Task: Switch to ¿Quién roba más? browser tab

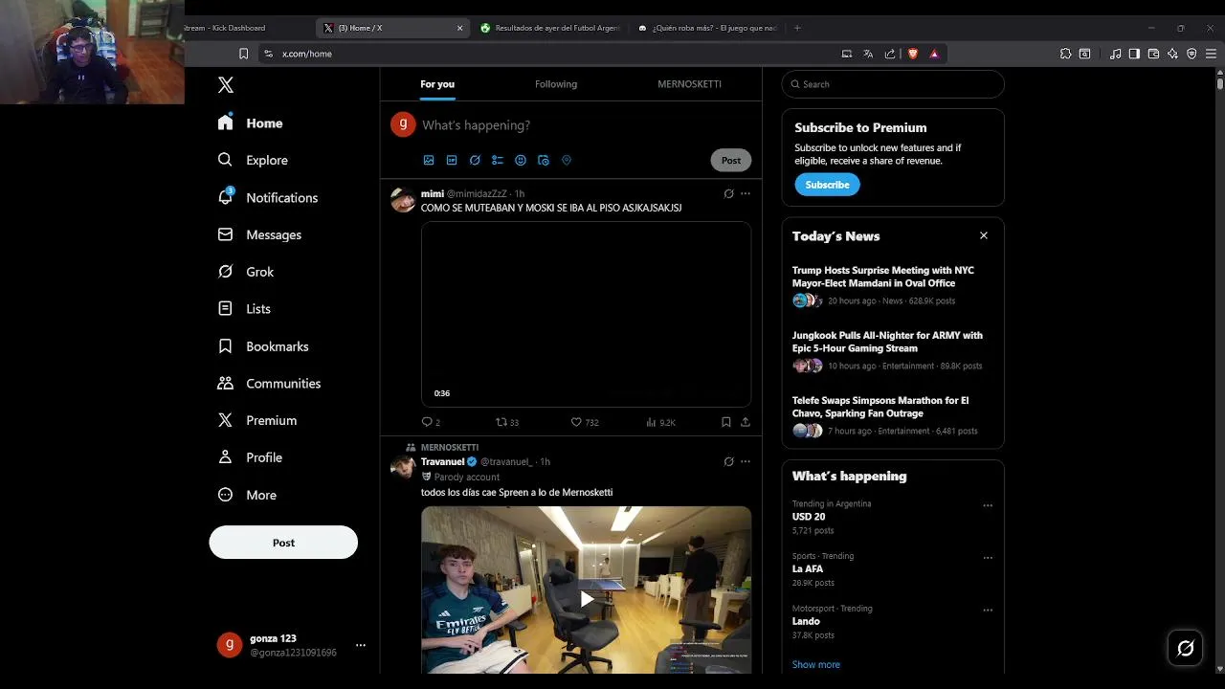Action: 706,28
